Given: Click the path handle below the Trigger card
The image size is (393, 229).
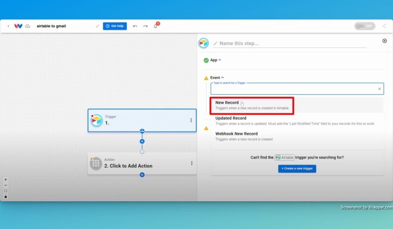Looking at the screenshot, I should 142,131.
